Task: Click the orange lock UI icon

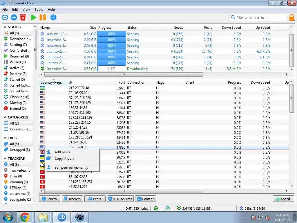Action: coord(292,17)
